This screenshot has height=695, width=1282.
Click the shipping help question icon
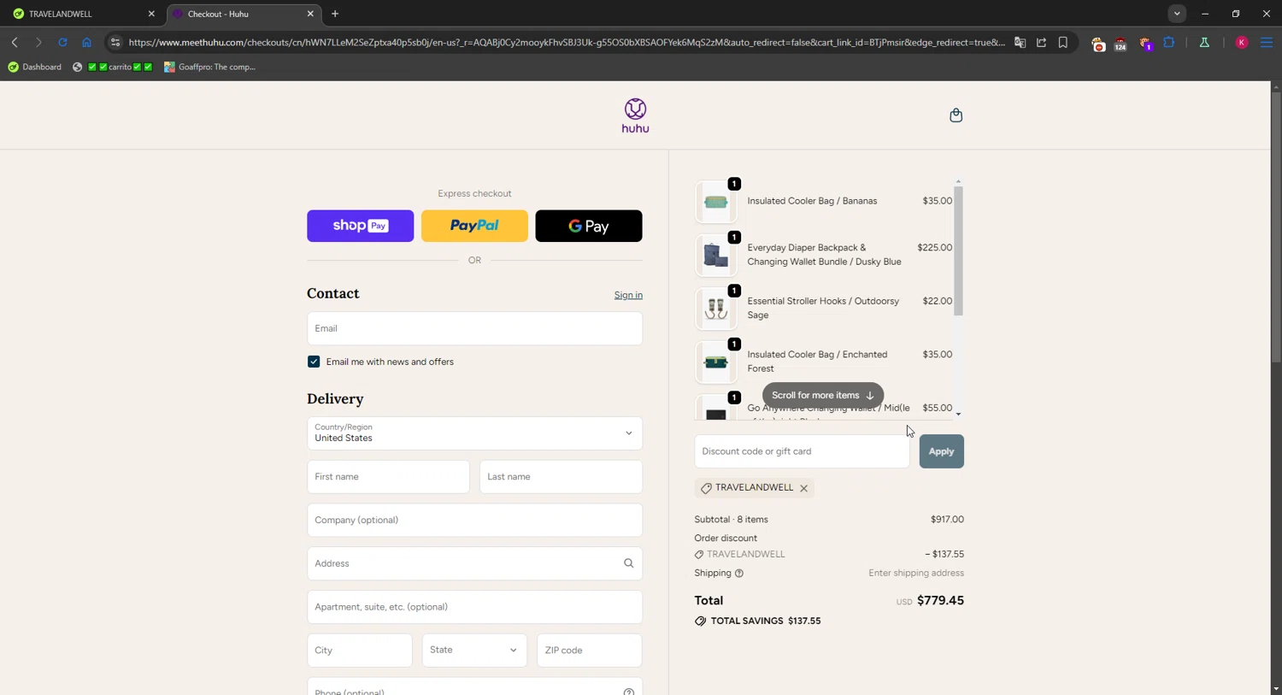coord(739,574)
